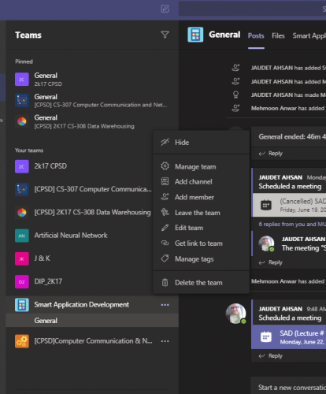Click the top search bar
Viewport: 326px width, 394px height.
coord(252,9)
